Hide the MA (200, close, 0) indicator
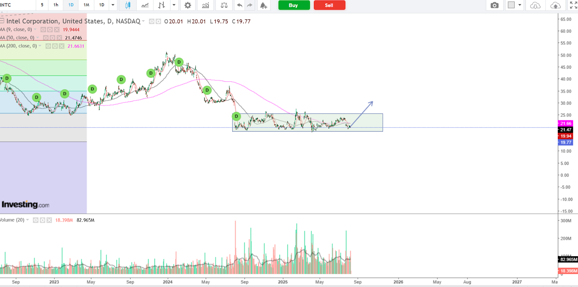 tap(48, 46)
